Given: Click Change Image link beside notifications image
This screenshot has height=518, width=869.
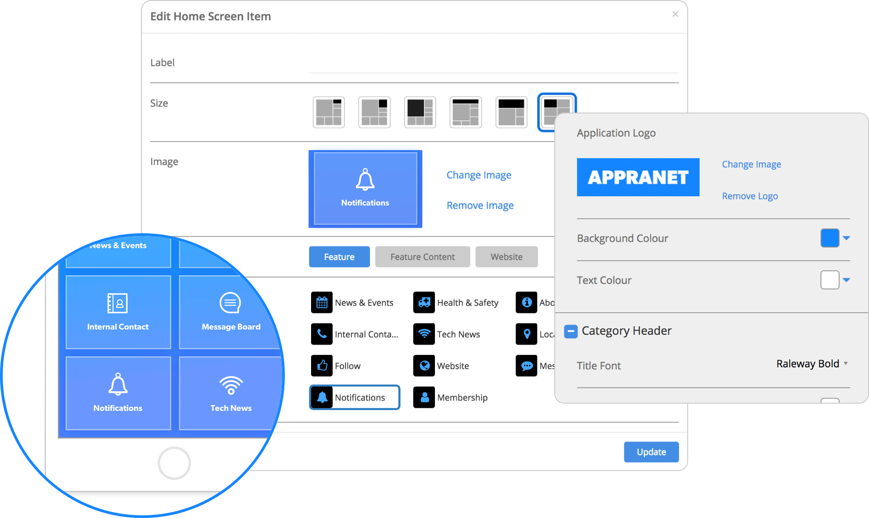Looking at the screenshot, I should [479, 175].
